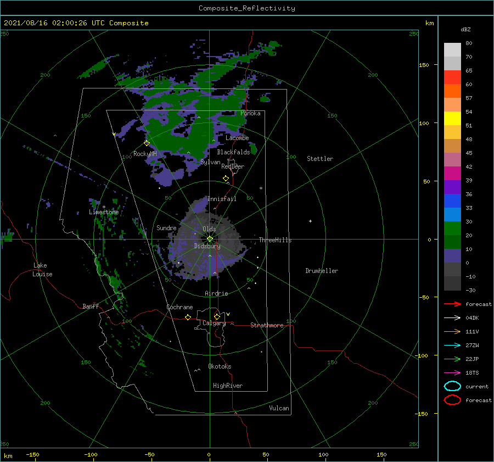Click the 80 dBZ light gray swatch
This screenshot has width=494, height=462.
[452, 49]
